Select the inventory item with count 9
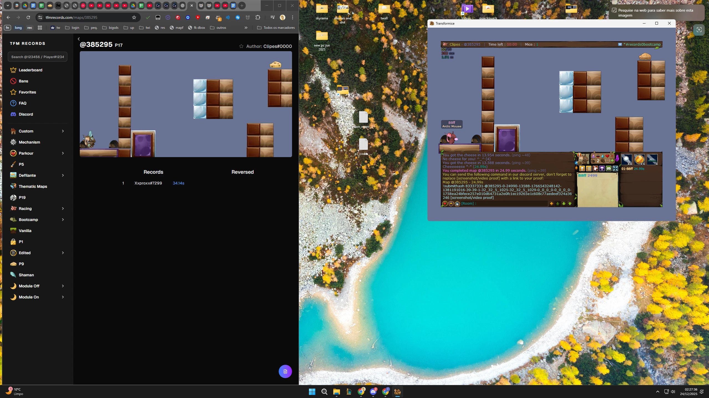 coord(652,160)
